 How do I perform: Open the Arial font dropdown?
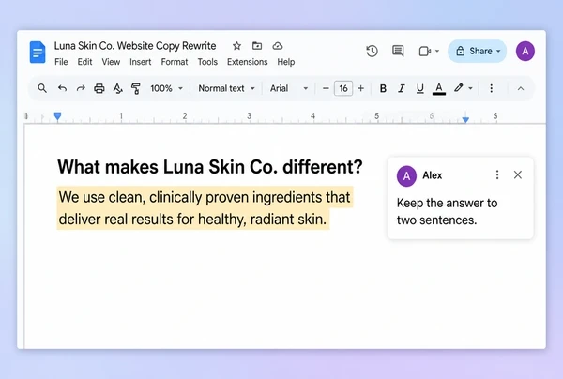pos(289,88)
